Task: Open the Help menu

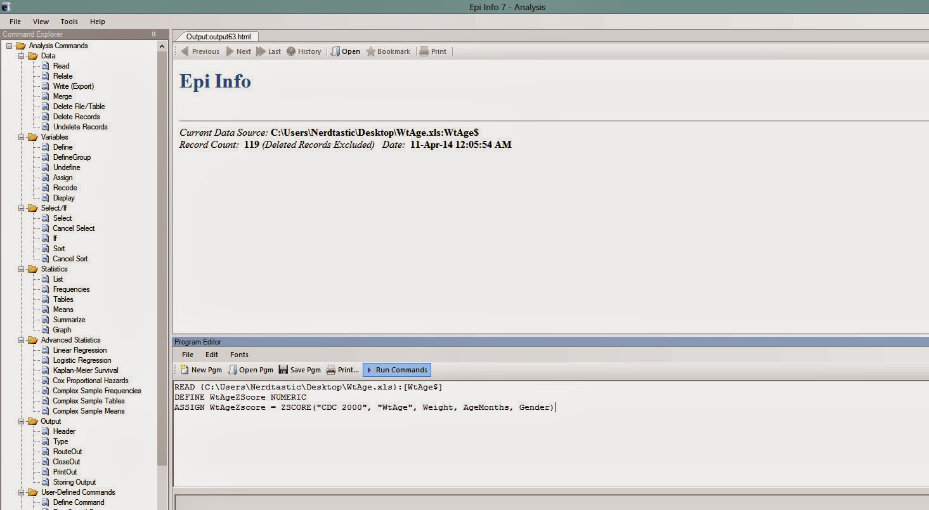Action: [98, 22]
